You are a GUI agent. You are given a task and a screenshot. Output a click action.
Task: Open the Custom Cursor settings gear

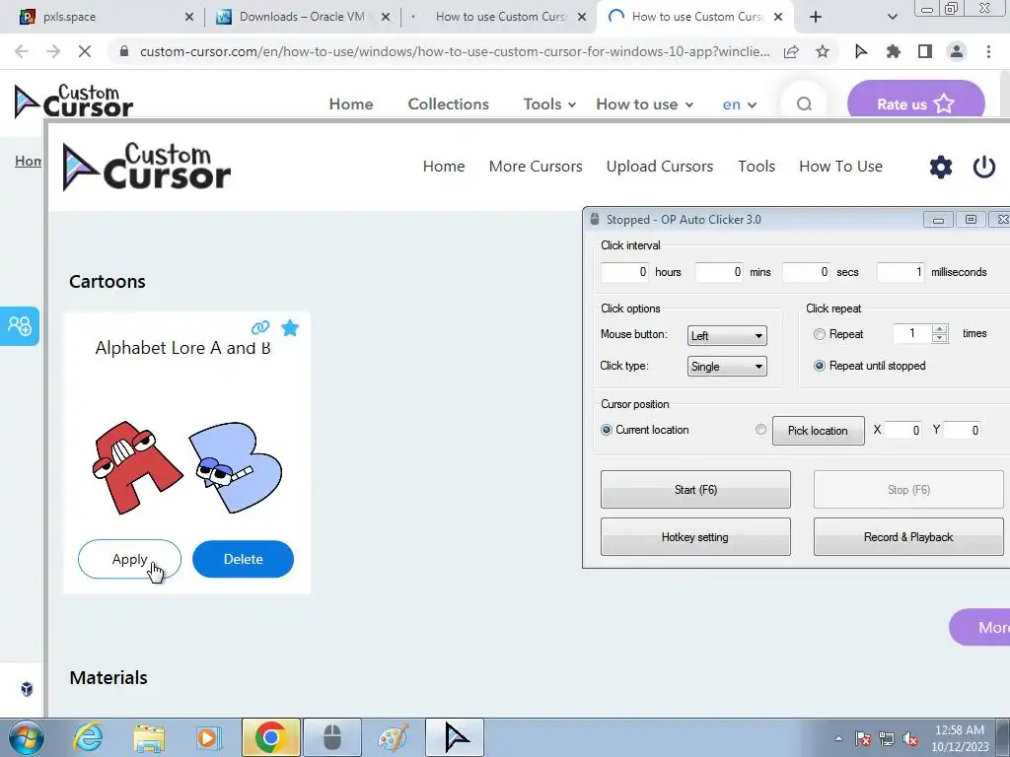pyautogui.click(x=940, y=167)
